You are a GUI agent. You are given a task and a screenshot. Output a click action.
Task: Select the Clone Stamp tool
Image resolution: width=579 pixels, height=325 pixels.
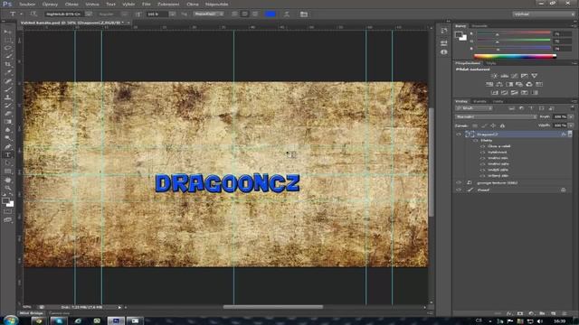click(7, 97)
